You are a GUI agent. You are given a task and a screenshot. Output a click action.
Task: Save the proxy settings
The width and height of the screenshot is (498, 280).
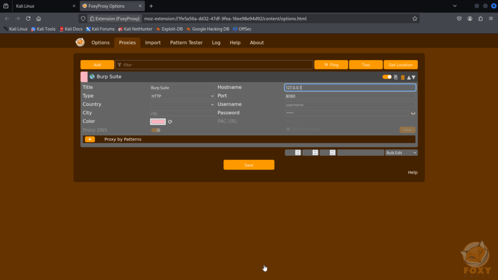tap(249, 165)
